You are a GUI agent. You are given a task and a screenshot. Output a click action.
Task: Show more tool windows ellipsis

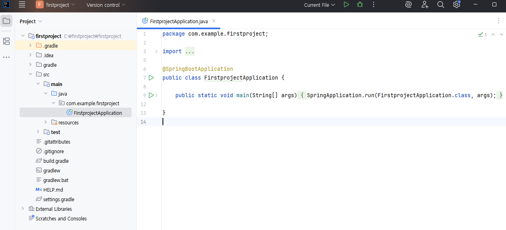(x=6, y=57)
